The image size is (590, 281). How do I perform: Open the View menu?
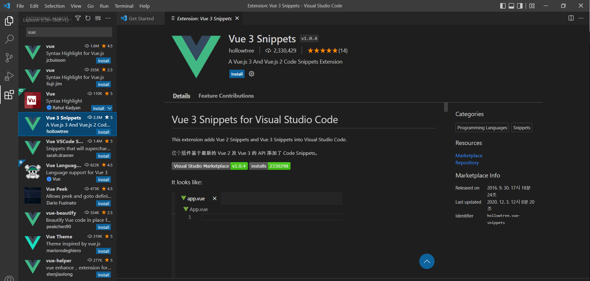tap(76, 6)
